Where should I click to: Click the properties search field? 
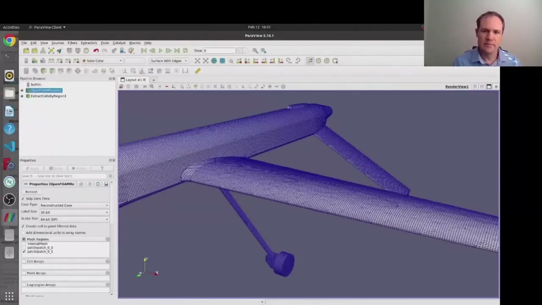pyautogui.click(x=64, y=176)
